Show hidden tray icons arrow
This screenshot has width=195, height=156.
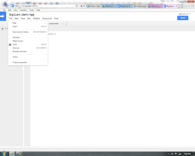[168, 154]
